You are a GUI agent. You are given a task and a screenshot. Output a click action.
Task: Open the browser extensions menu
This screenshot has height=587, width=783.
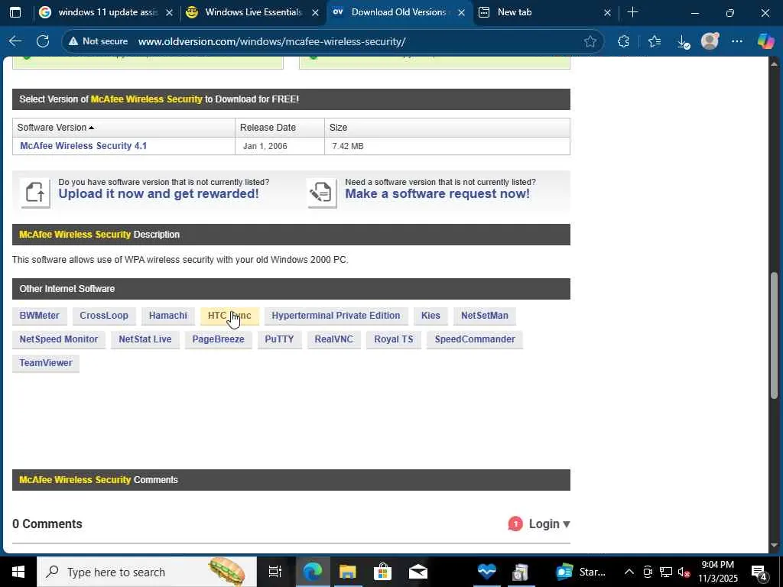623,41
